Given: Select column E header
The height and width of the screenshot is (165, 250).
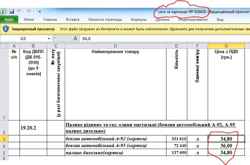Looking at the screenshot, I should [x=177, y=46].
